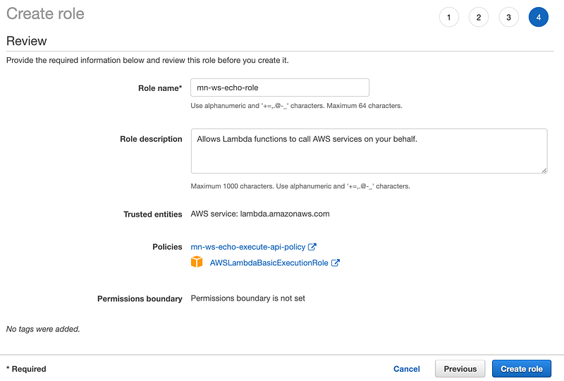Click the Permissions boundary is not set text
The image size is (564, 381).
[x=248, y=298]
